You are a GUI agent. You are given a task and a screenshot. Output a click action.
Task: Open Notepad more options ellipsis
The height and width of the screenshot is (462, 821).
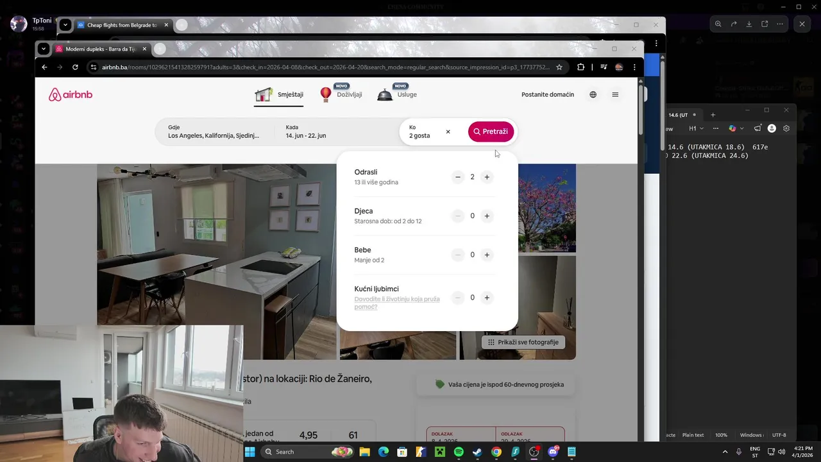716,128
